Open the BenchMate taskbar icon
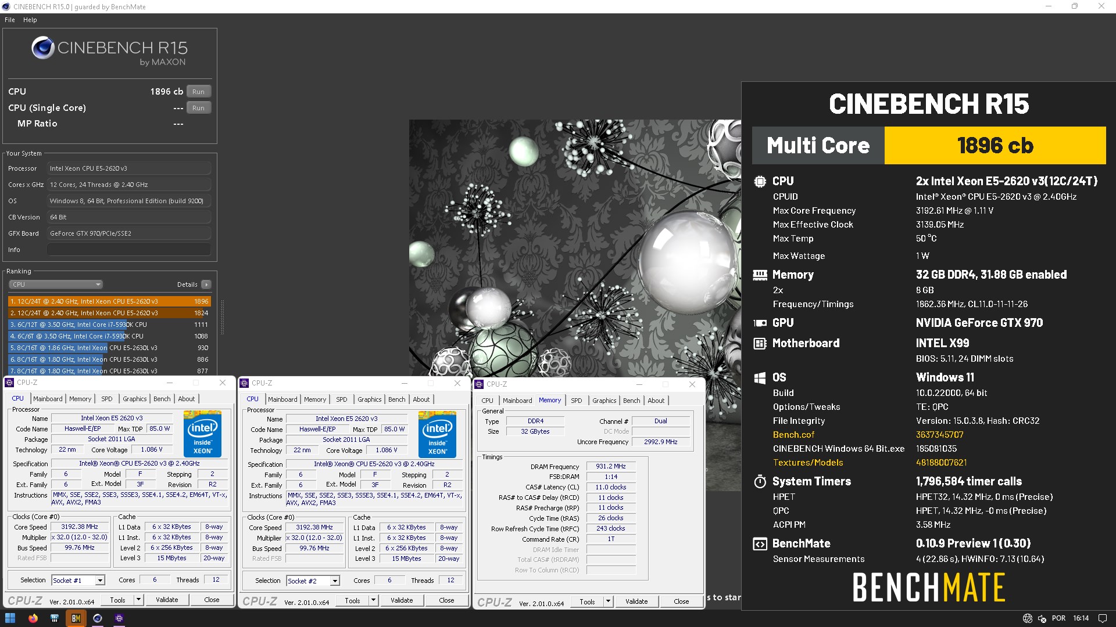The height and width of the screenshot is (627, 1116). [x=76, y=618]
